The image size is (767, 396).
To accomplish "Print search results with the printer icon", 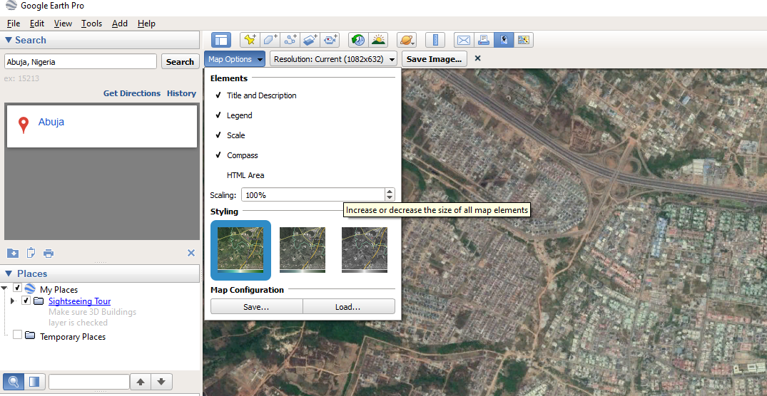I will pos(49,254).
